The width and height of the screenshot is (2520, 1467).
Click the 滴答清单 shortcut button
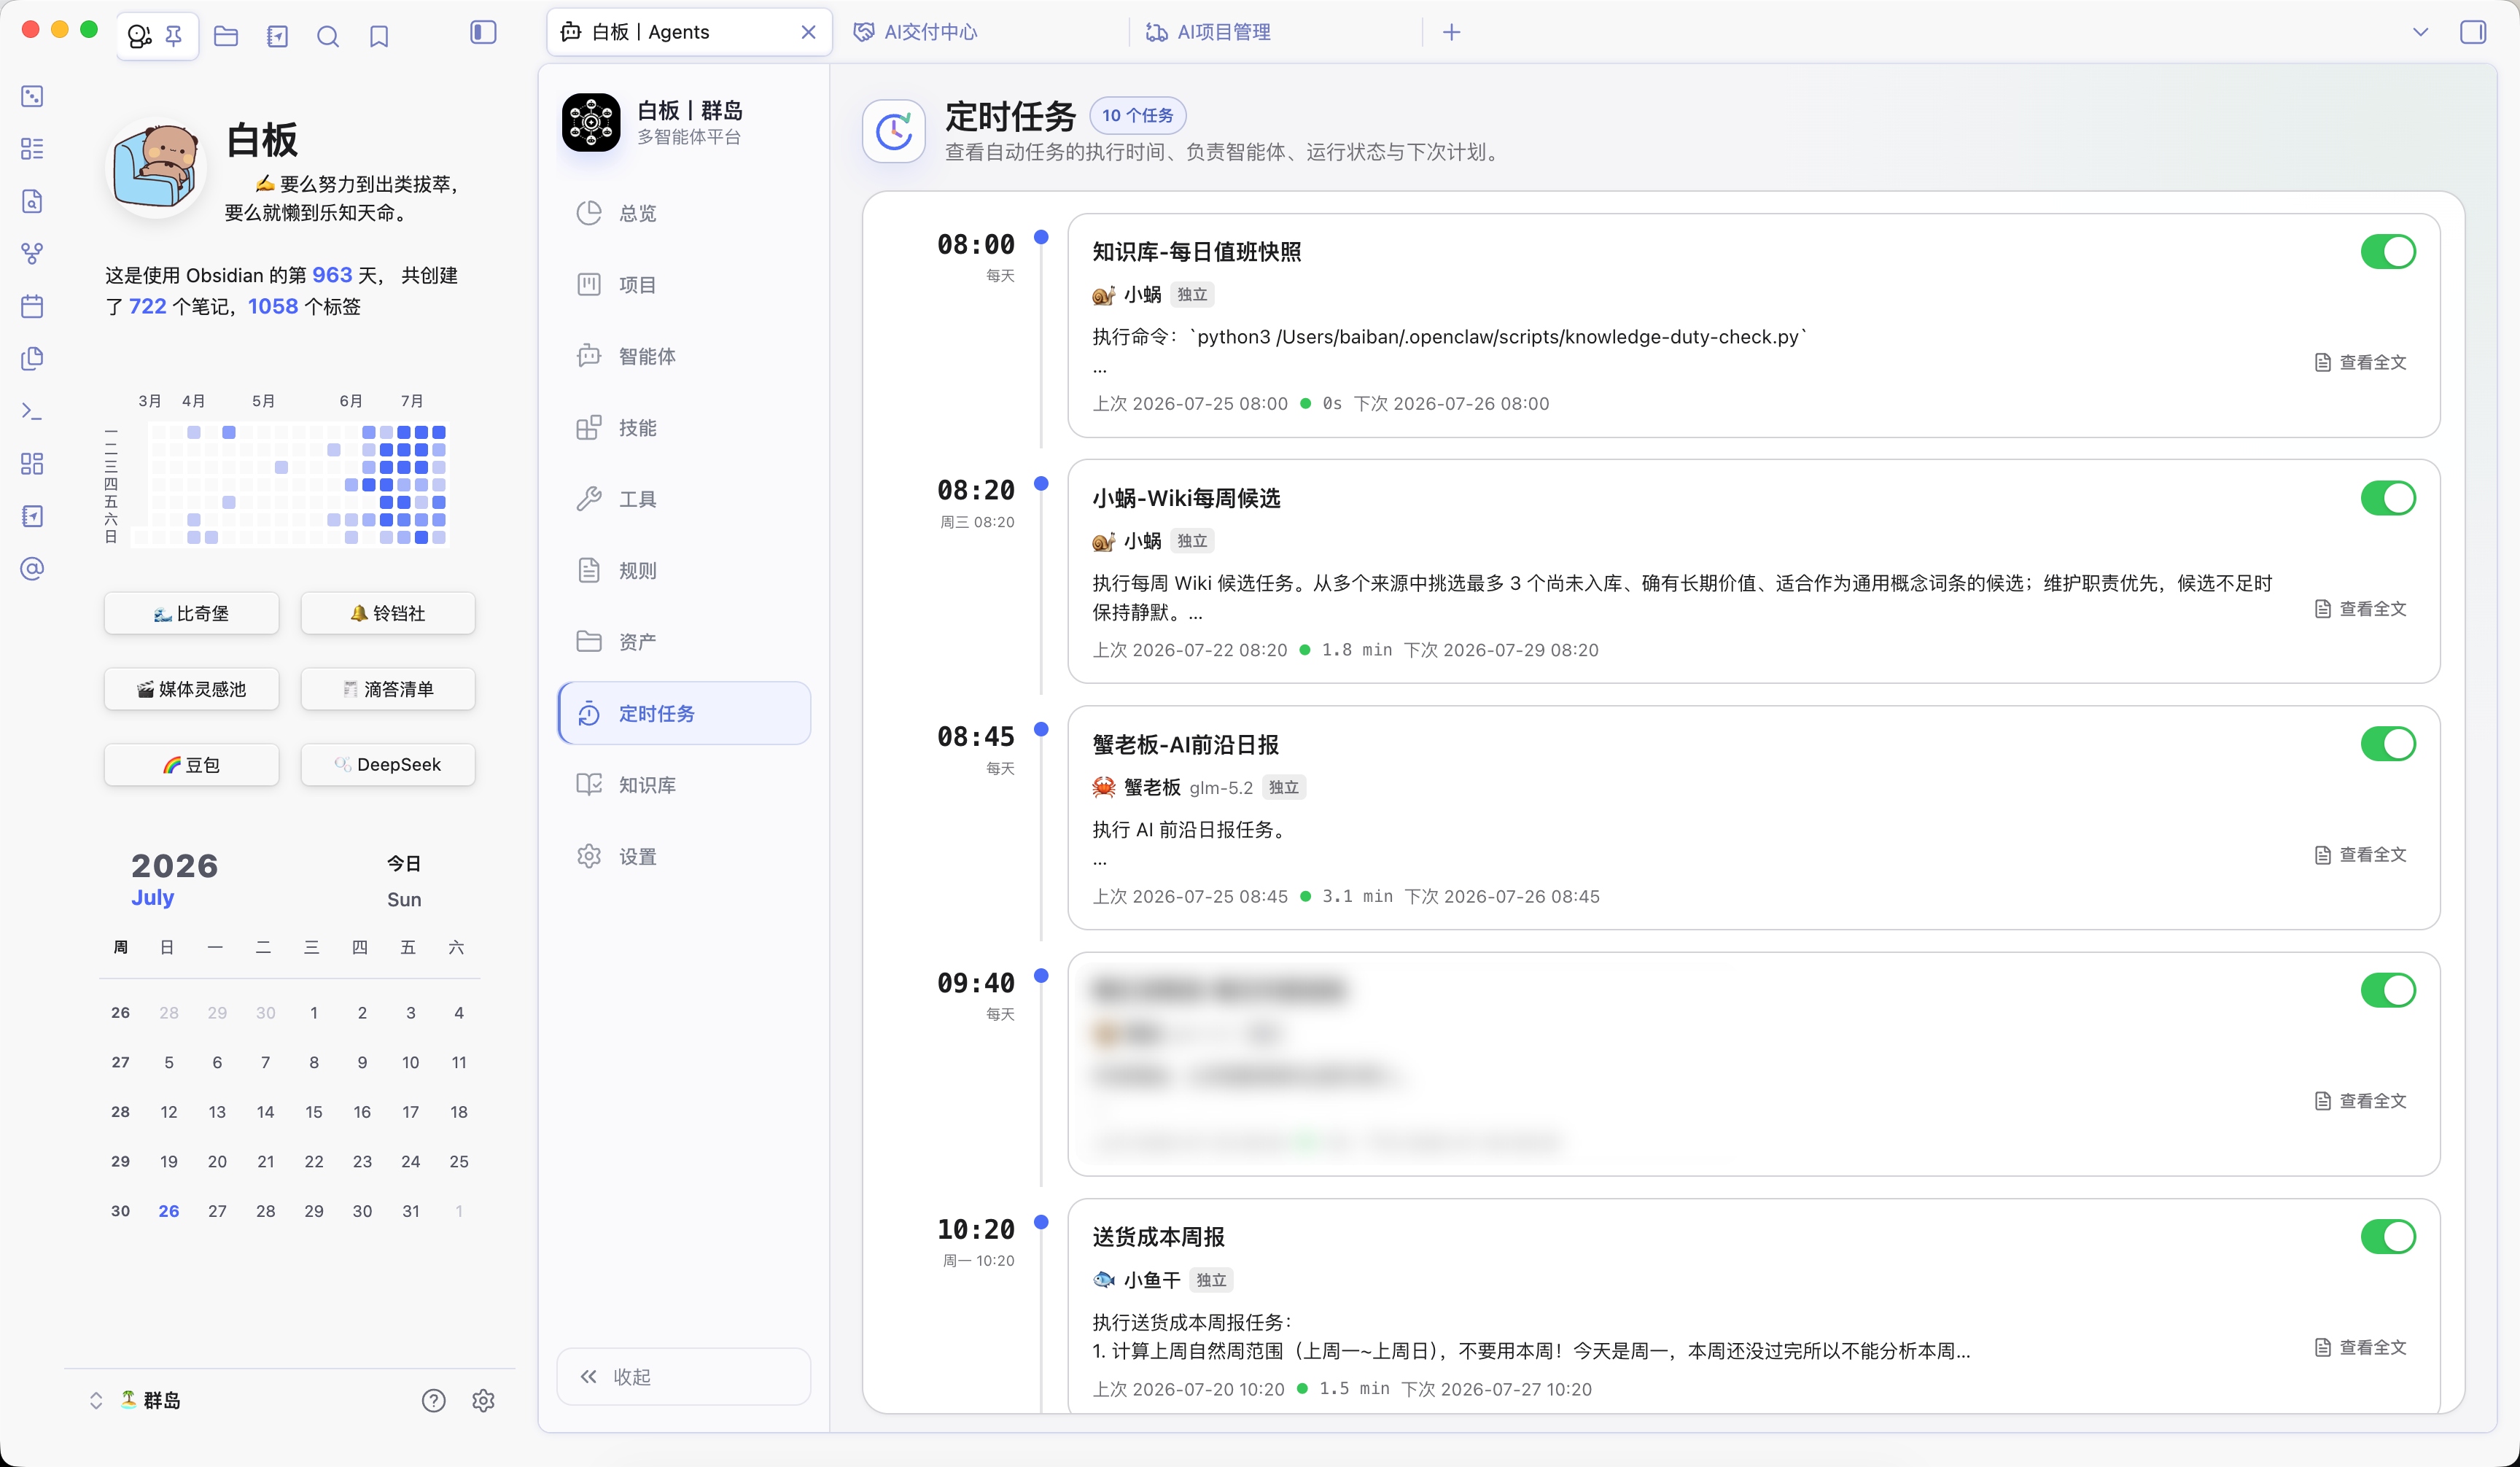tap(388, 689)
